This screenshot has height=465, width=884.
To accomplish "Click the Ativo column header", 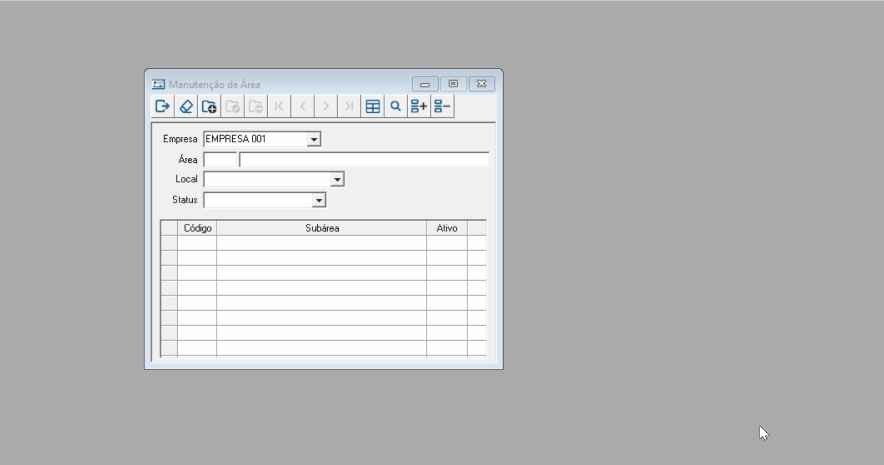I will [447, 228].
